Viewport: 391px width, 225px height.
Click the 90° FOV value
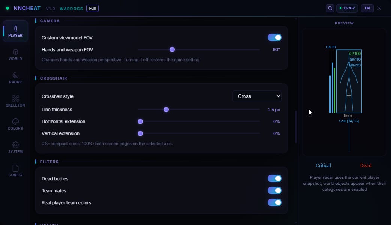(276, 49)
